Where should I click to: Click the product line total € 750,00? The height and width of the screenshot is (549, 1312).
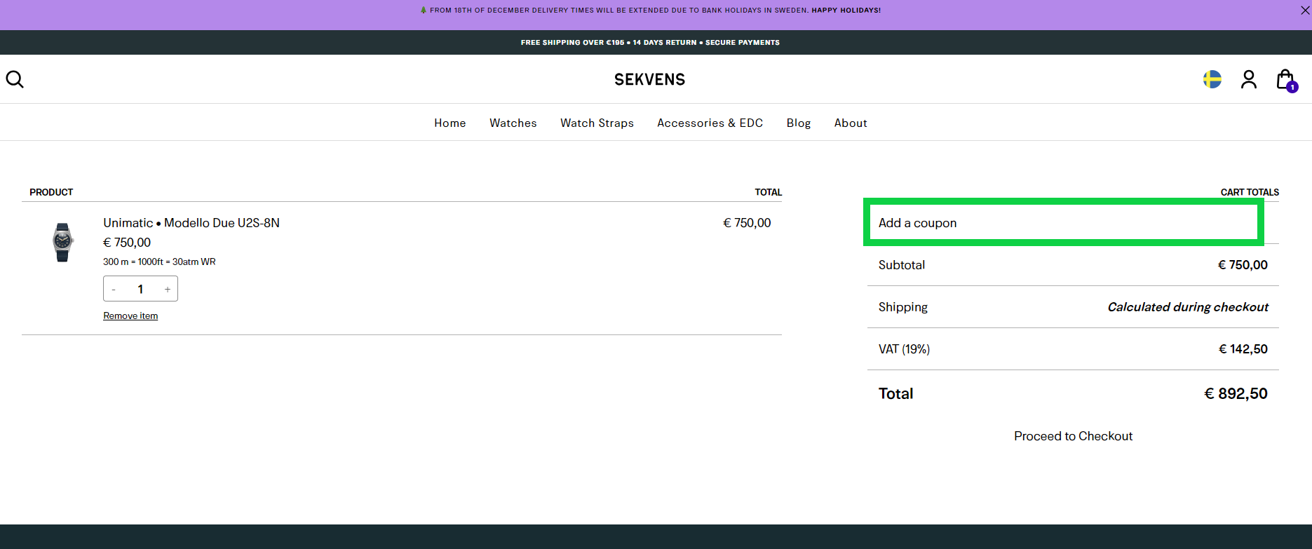[x=747, y=223]
